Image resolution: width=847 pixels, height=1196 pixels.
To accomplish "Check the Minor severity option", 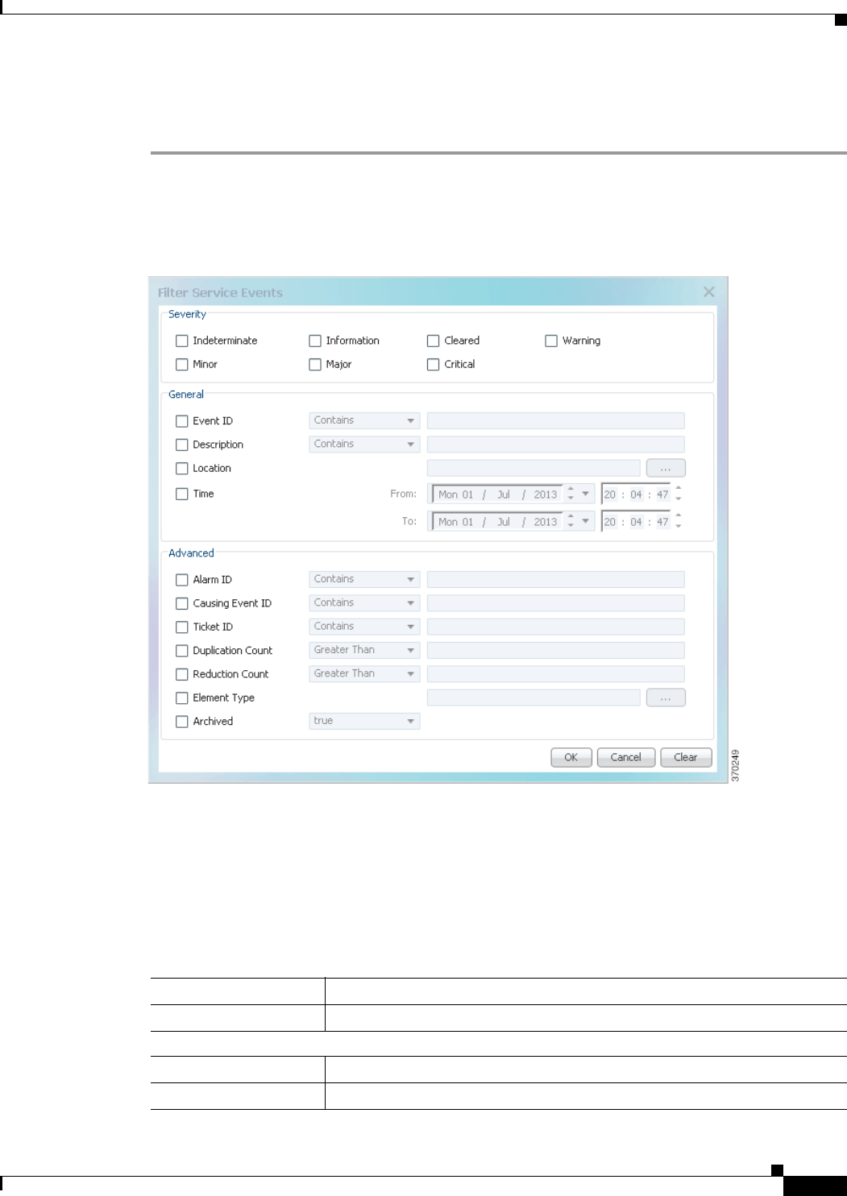I will 182,364.
